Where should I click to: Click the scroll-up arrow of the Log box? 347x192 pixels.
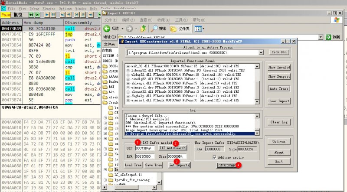(257, 116)
